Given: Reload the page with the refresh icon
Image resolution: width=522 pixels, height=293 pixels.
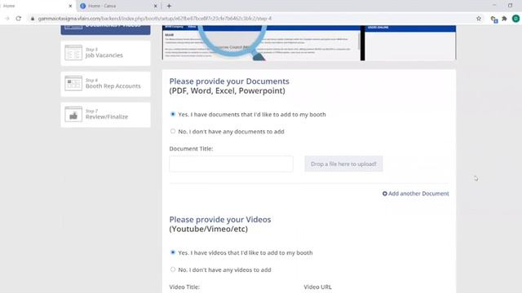Looking at the screenshot, I should [x=18, y=19].
